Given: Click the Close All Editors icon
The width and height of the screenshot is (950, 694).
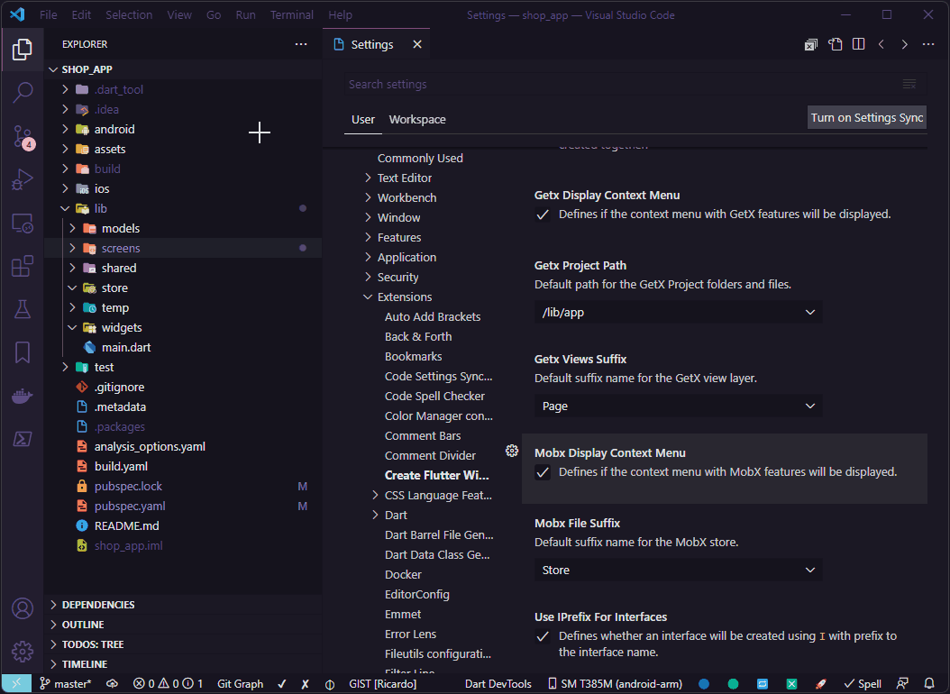Looking at the screenshot, I should [x=811, y=44].
